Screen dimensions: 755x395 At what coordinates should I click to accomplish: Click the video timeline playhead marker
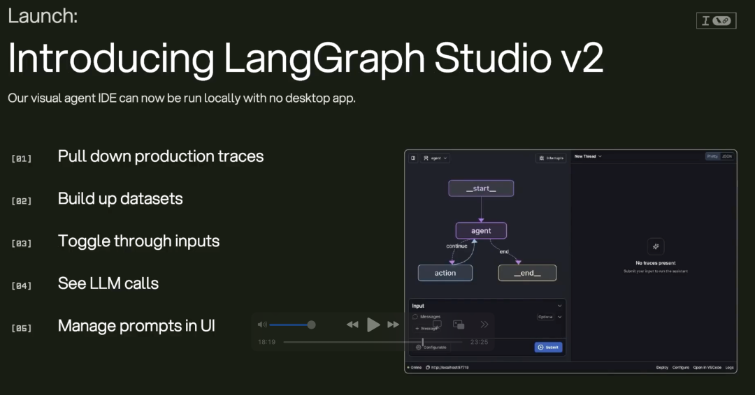click(x=423, y=342)
